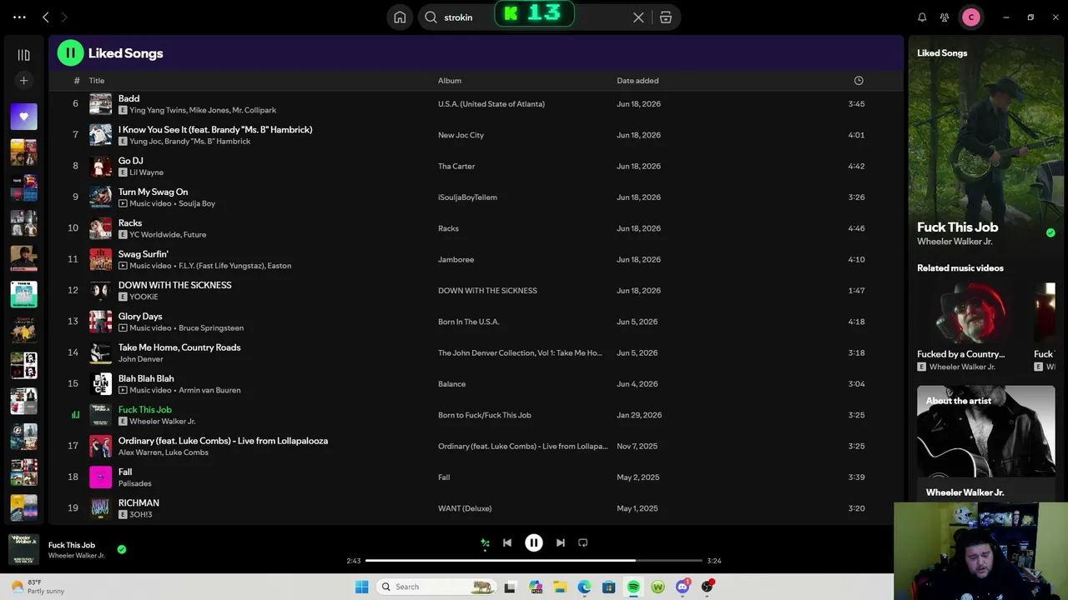Sort by Title column header

[x=97, y=81]
